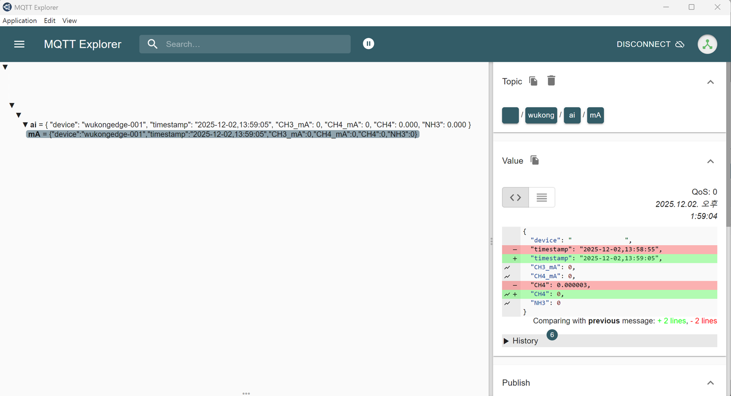Delete the selected topic with trash icon
Viewport: 731px width, 396px height.
tap(551, 81)
